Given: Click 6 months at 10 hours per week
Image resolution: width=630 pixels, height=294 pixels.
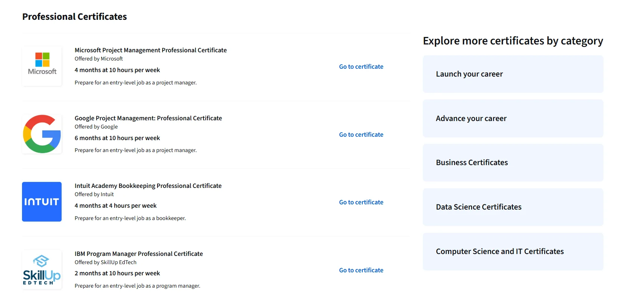Looking at the screenshot, I should (x=117, y=138).
